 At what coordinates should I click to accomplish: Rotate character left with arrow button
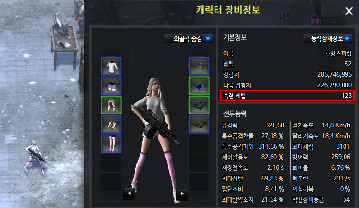tap(129, 194)
